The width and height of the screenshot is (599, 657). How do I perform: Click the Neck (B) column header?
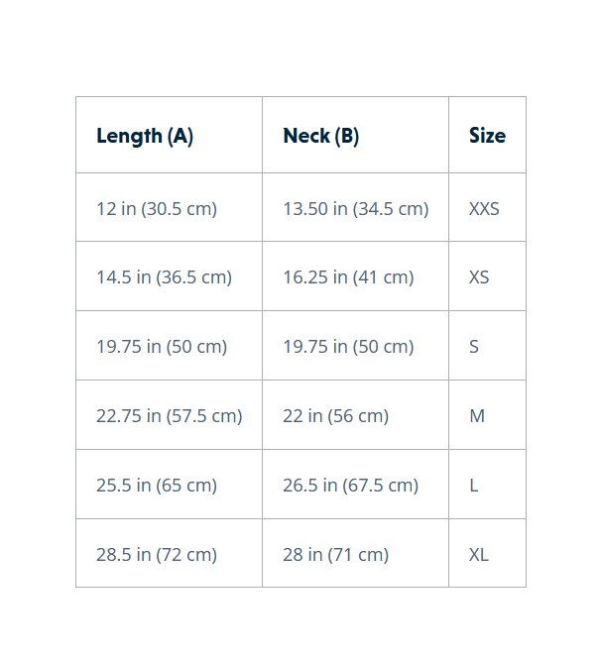[x=321, y=136]
